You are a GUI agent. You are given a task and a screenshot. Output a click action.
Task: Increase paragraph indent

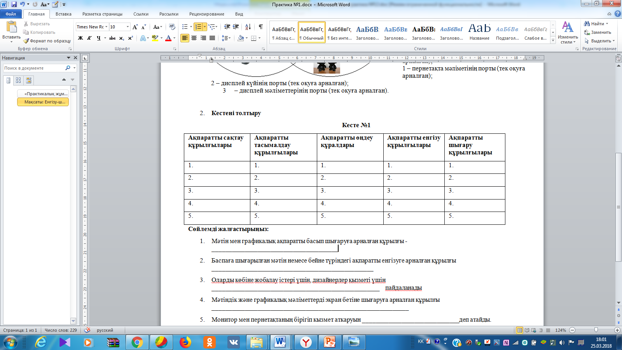(x=236, y=27)
